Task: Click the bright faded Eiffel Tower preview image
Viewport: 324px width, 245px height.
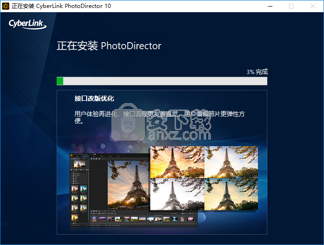Action: (231, 162)
